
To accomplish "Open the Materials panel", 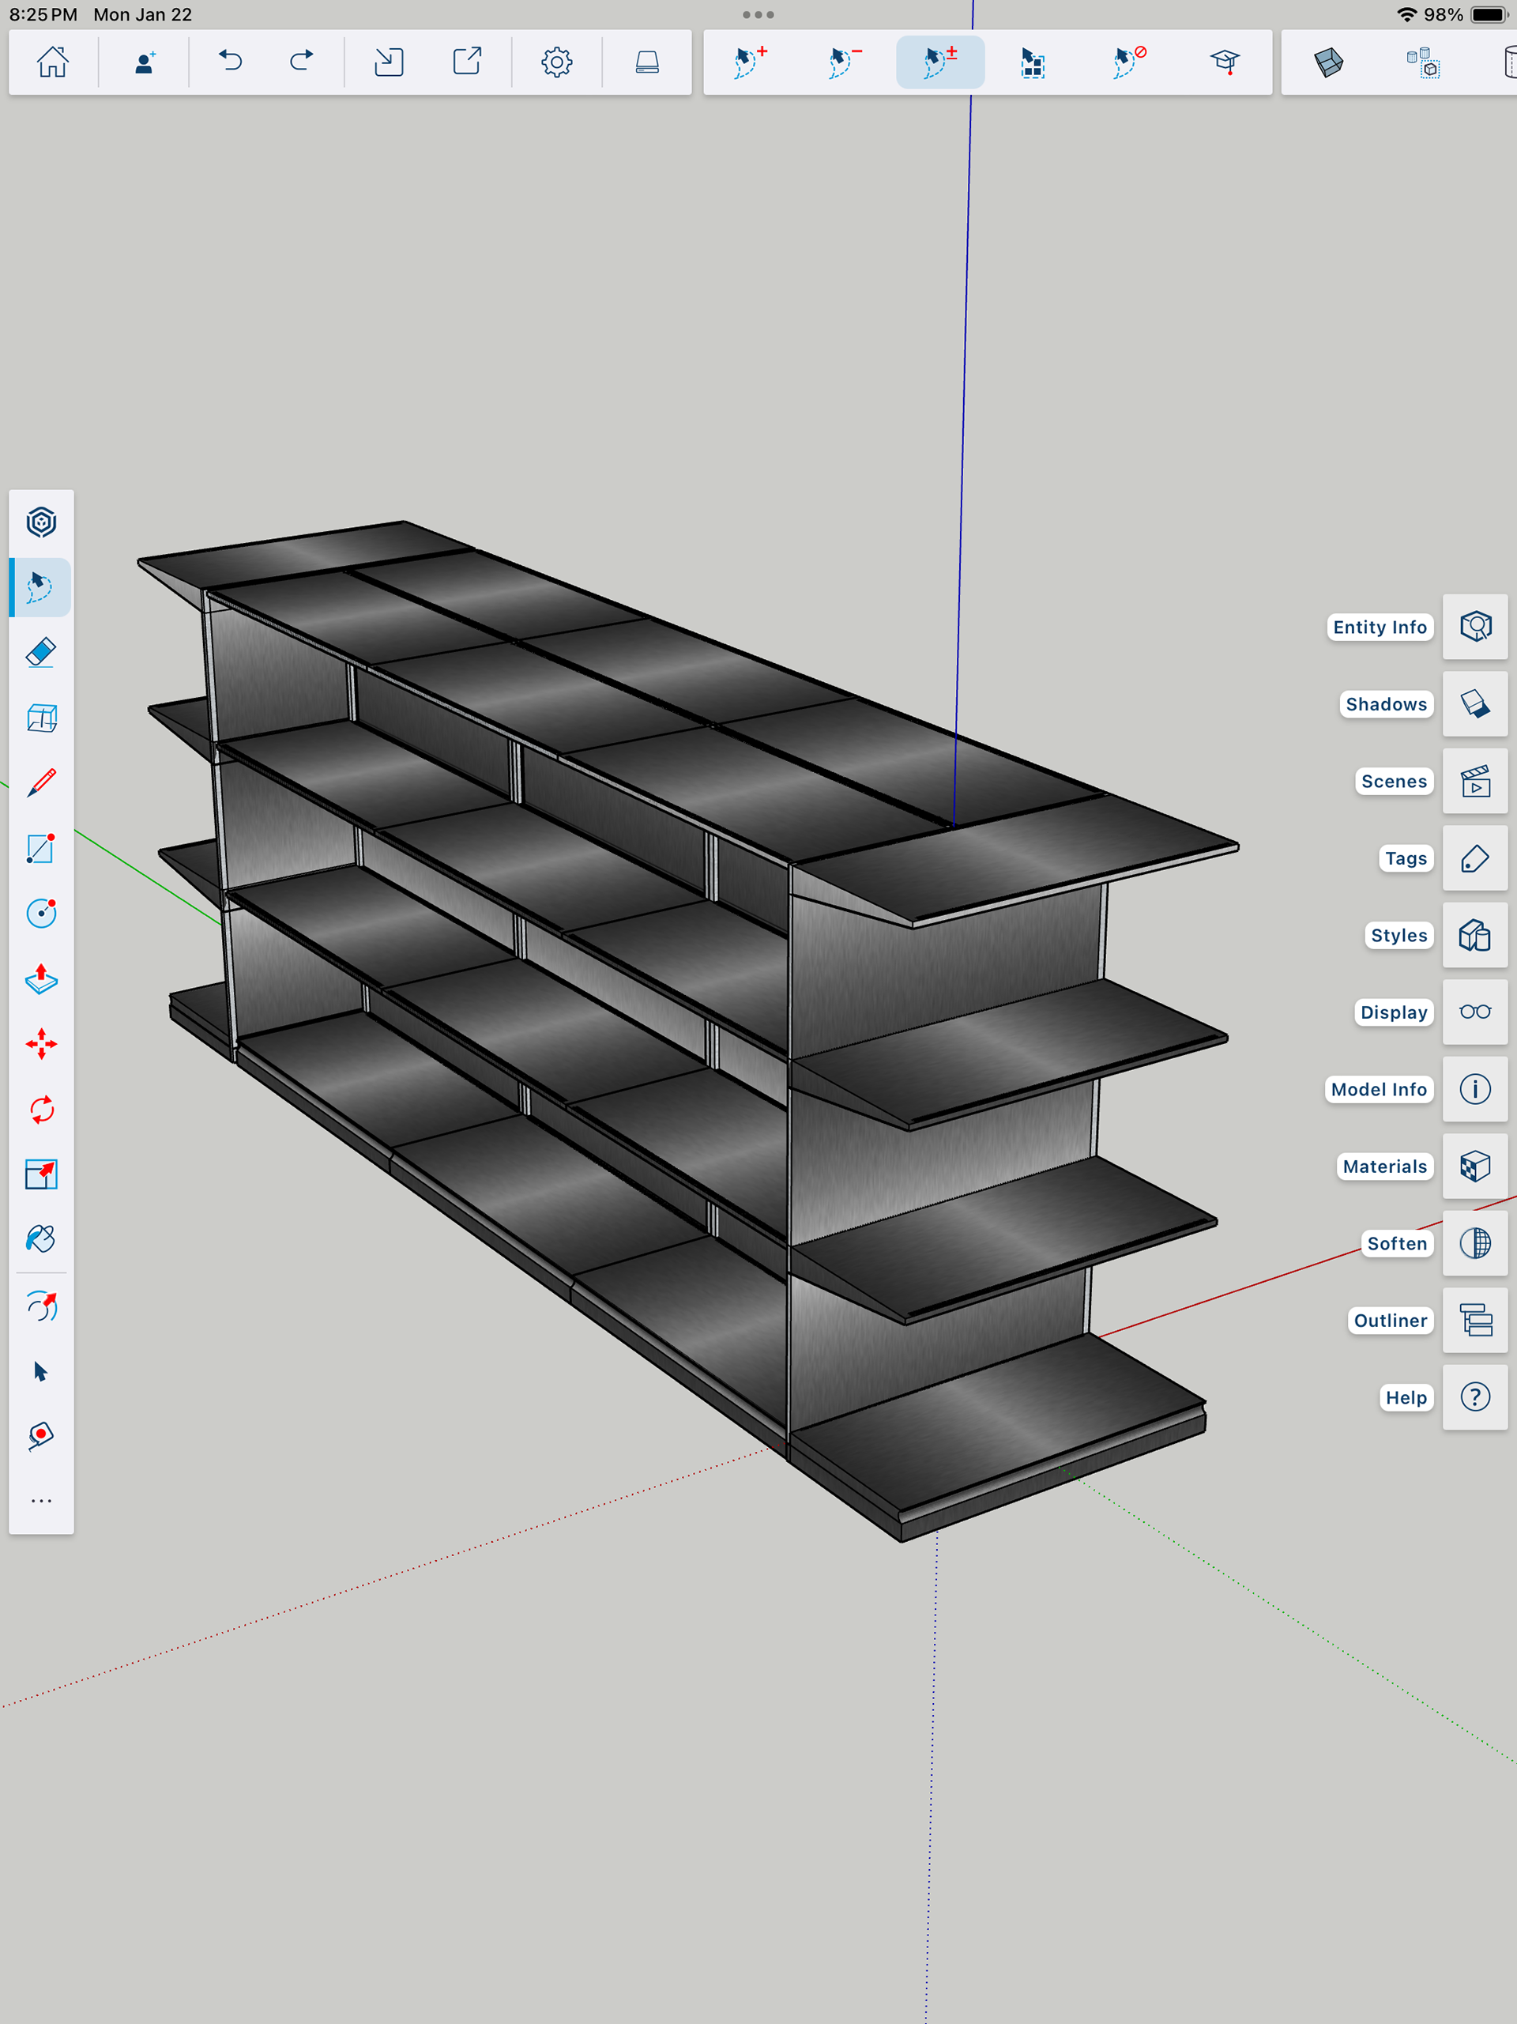I will tap(1474, 1167).
